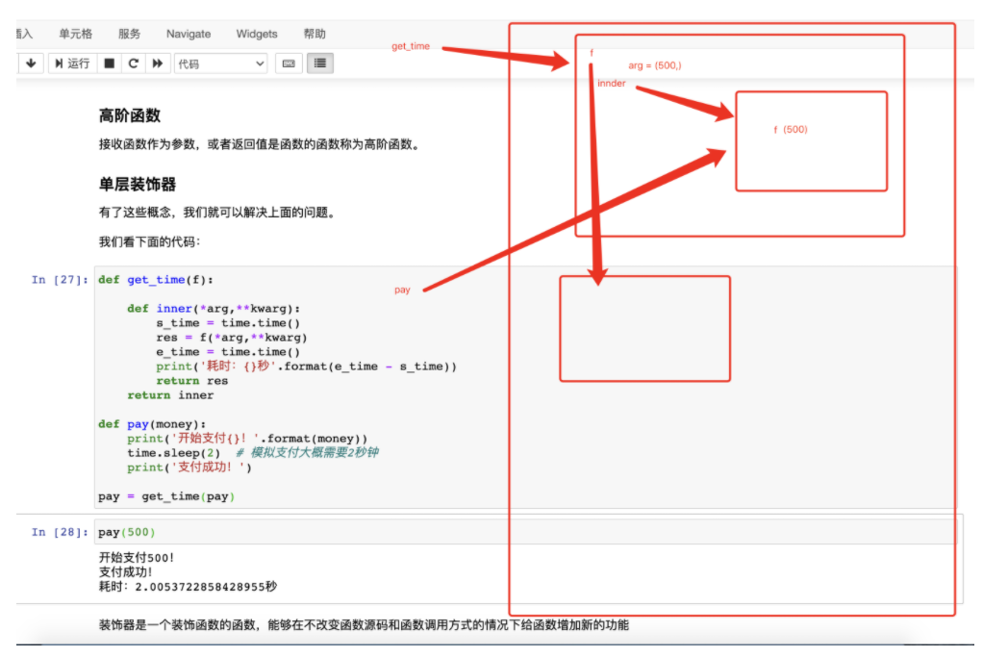
Task: Open the Navigate menu
Action: [x=189, y=34]
